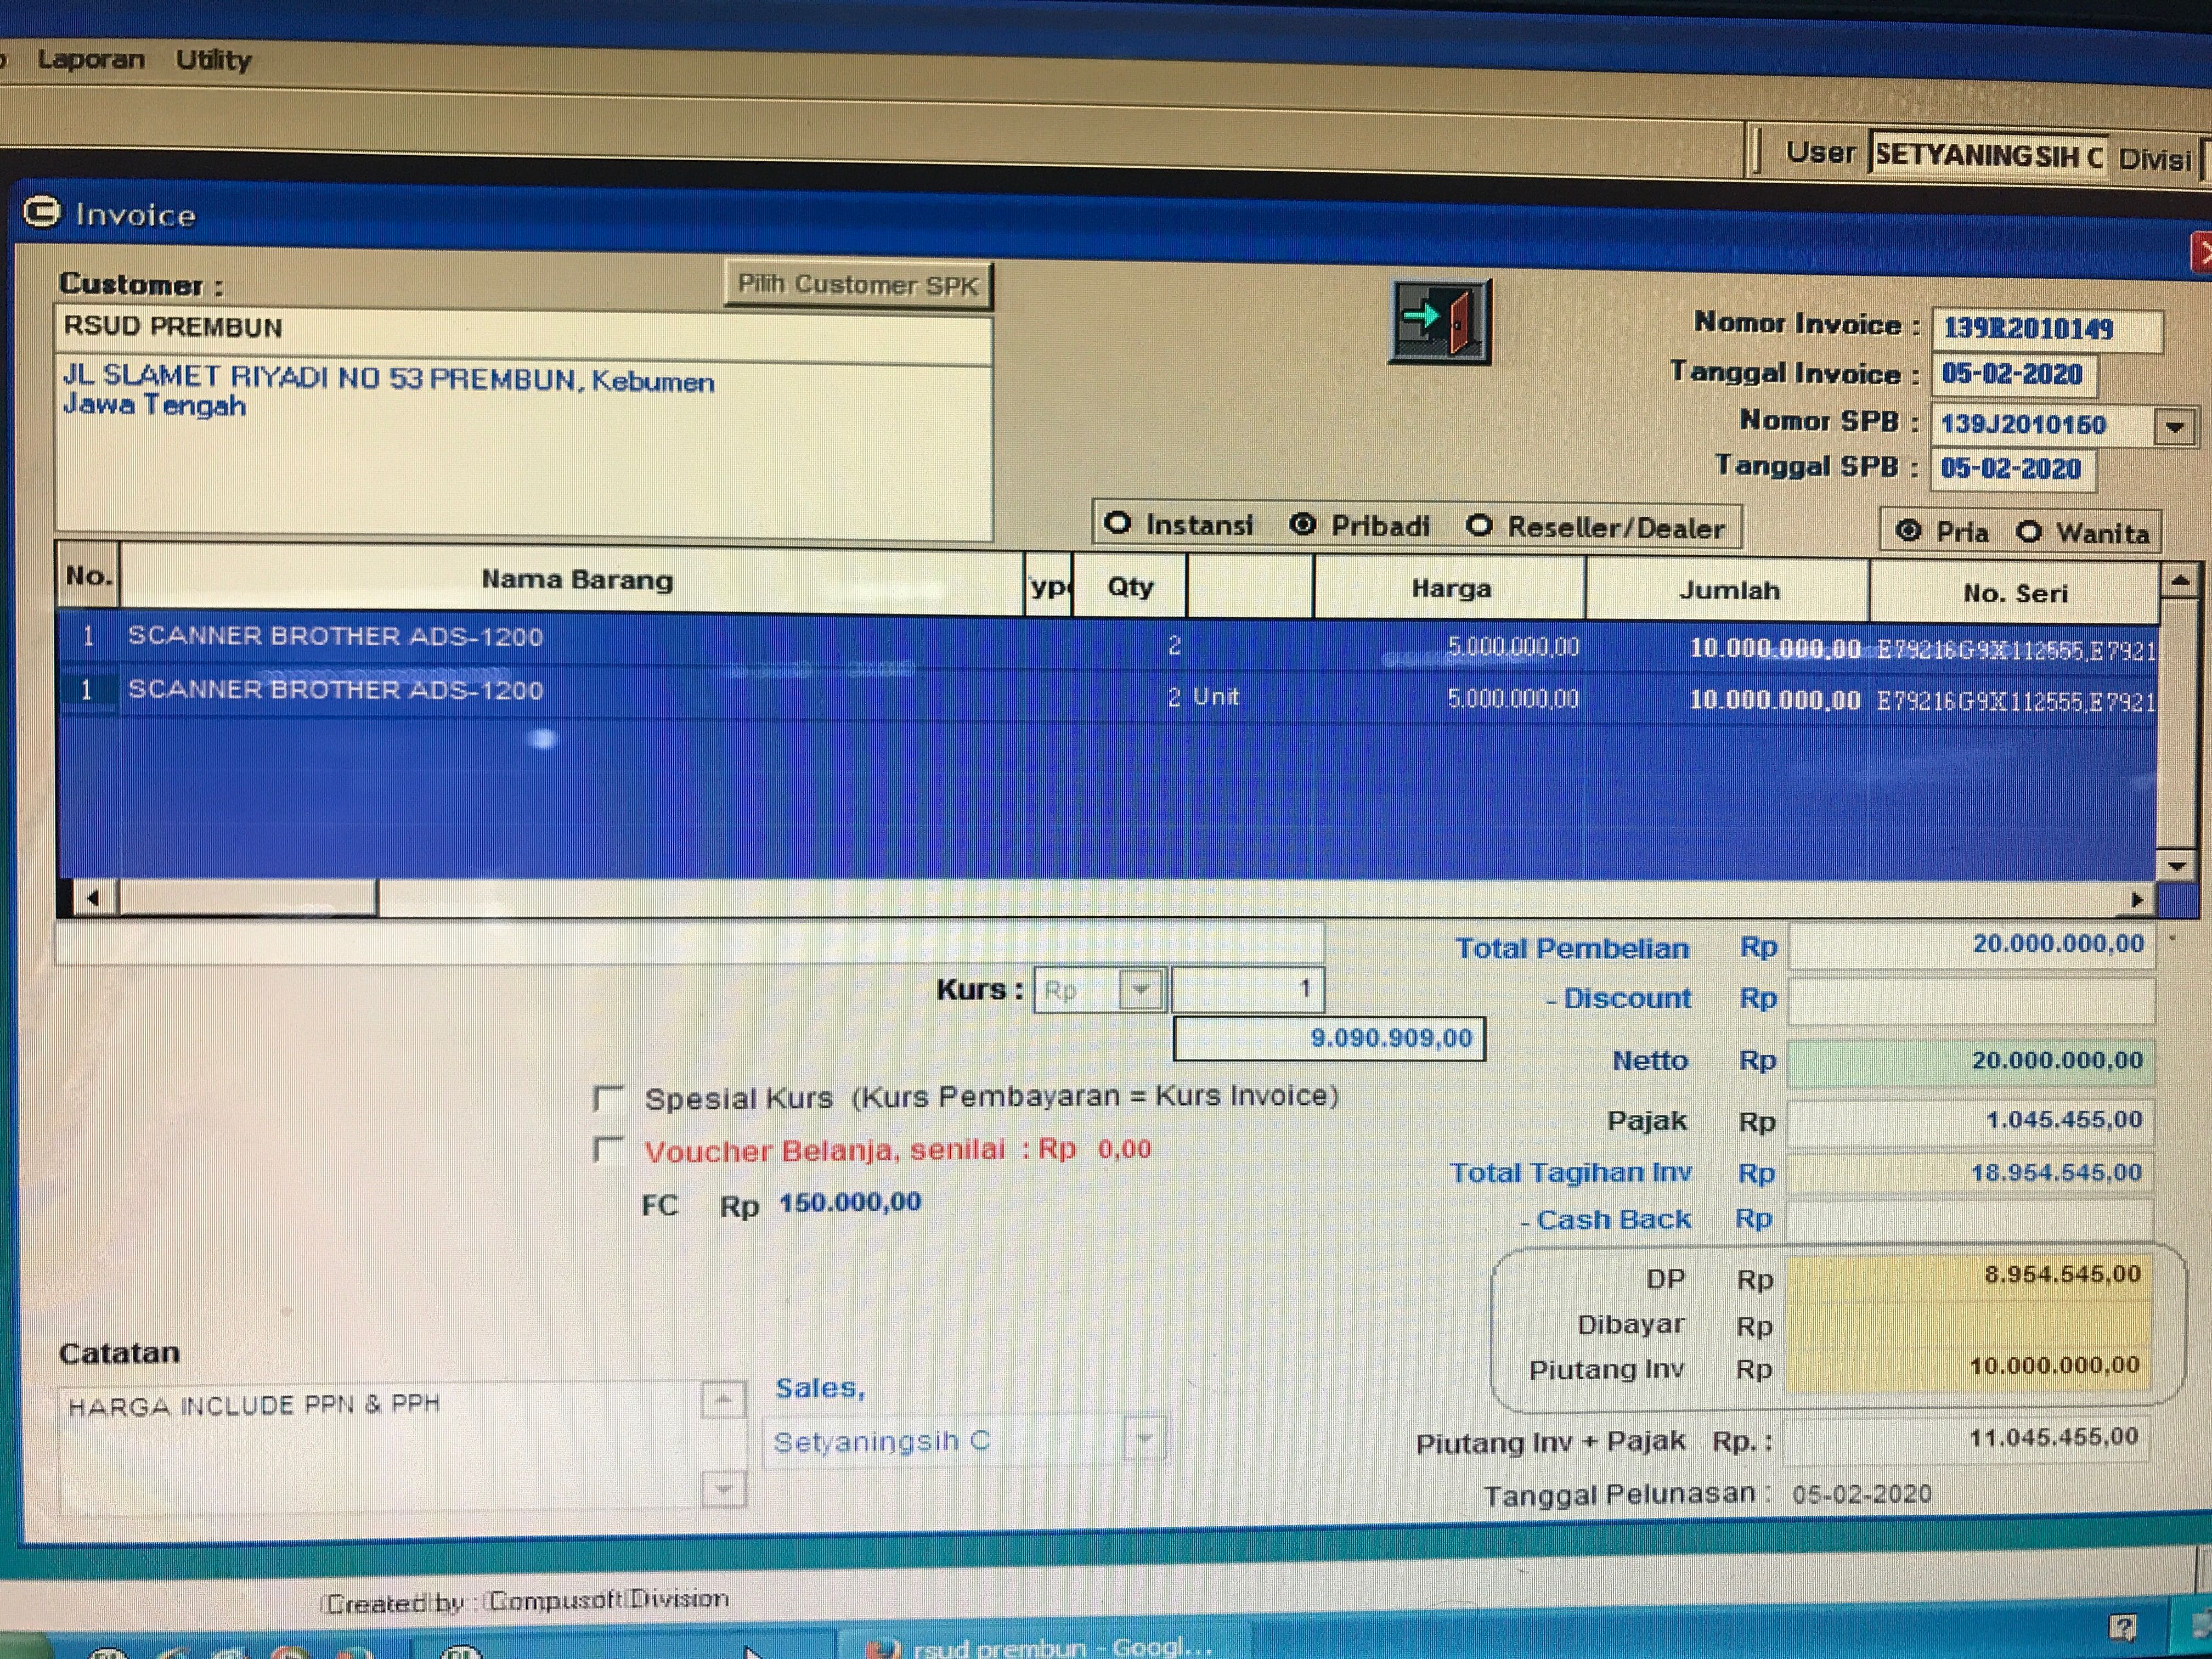2212x1659 pixels.
Task: Click Pilih Customer SPK button
Action: coord(857,285)
